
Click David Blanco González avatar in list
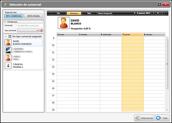coord(8,42)
